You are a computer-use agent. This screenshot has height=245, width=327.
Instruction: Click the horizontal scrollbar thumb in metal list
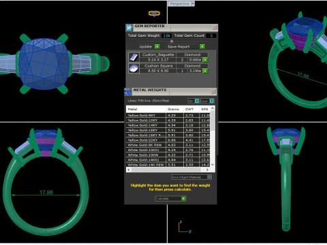tap(166, 169)
